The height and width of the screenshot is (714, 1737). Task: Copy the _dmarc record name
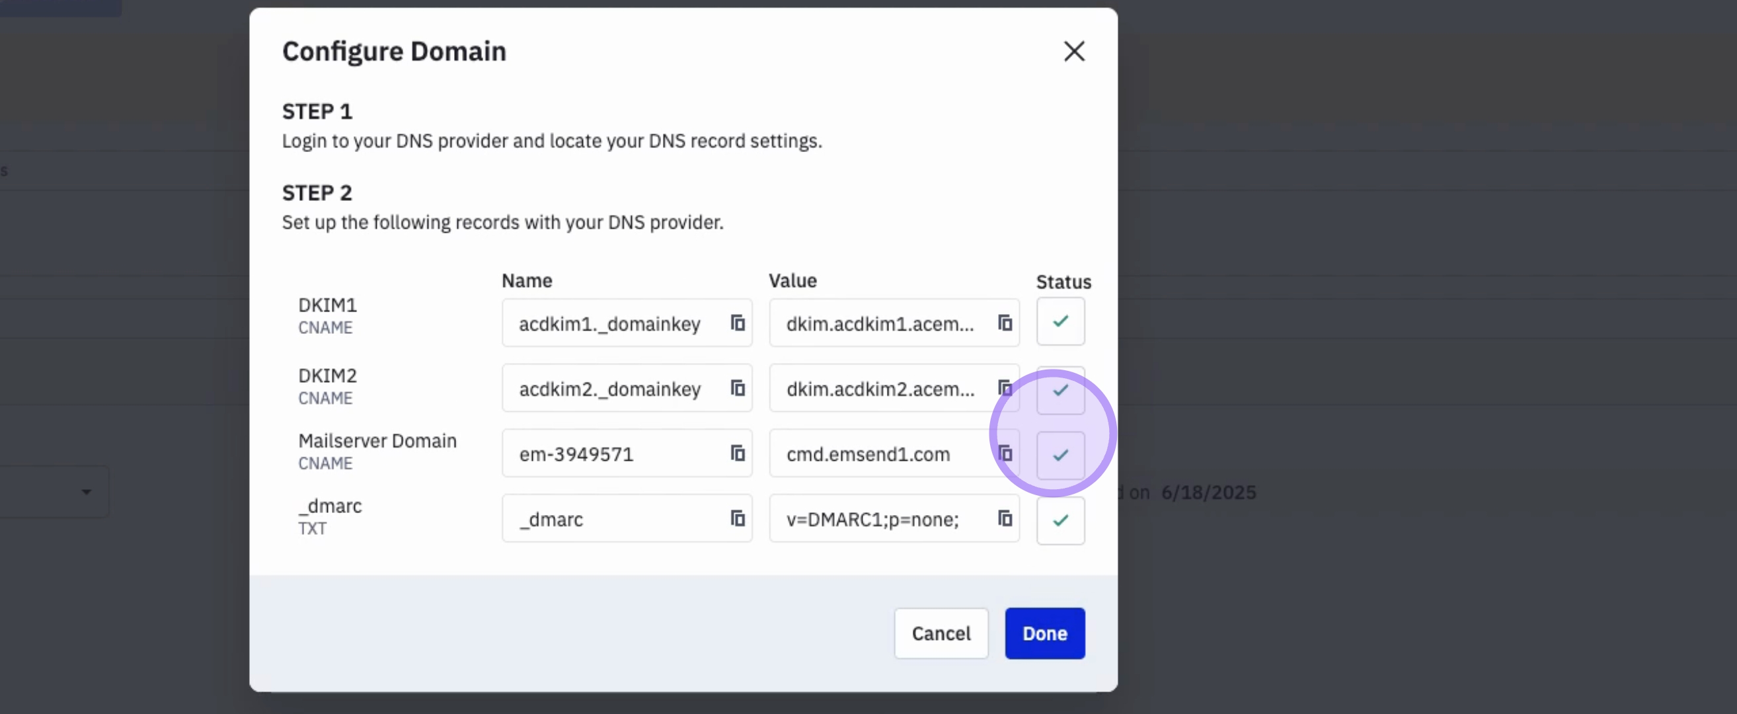738,518
